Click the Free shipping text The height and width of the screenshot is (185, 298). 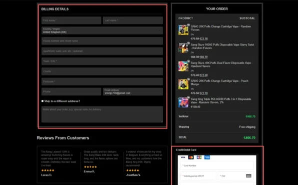click(247, 127)
